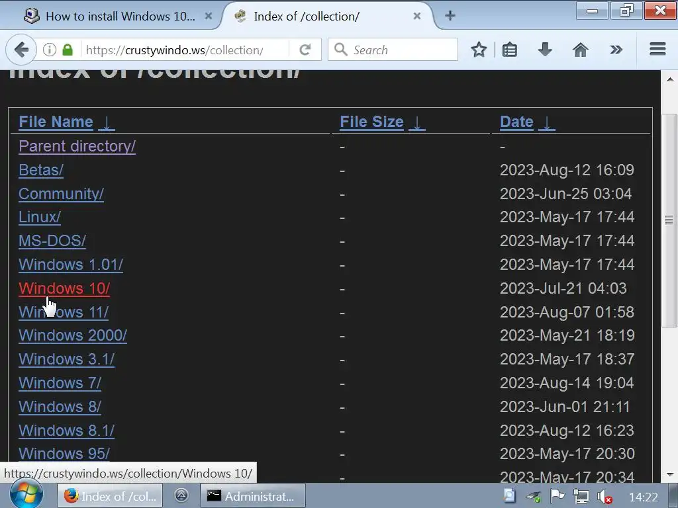Click the arrow beside Date
This screenshot has height=508, width=678.
546,122
